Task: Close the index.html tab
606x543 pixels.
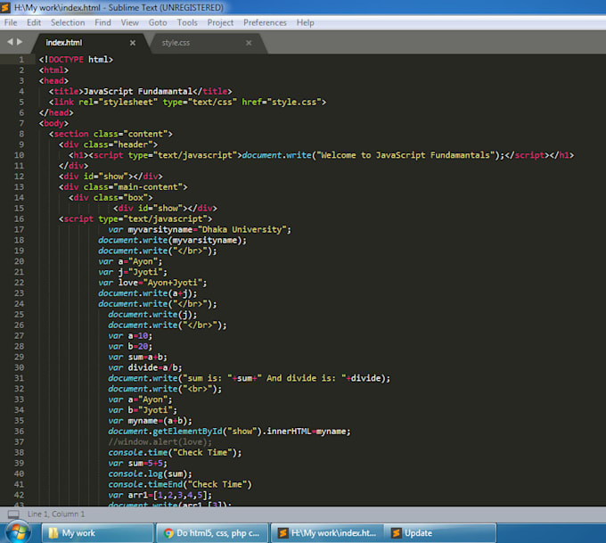Action: pyautogui.click(x=133, y=43)
